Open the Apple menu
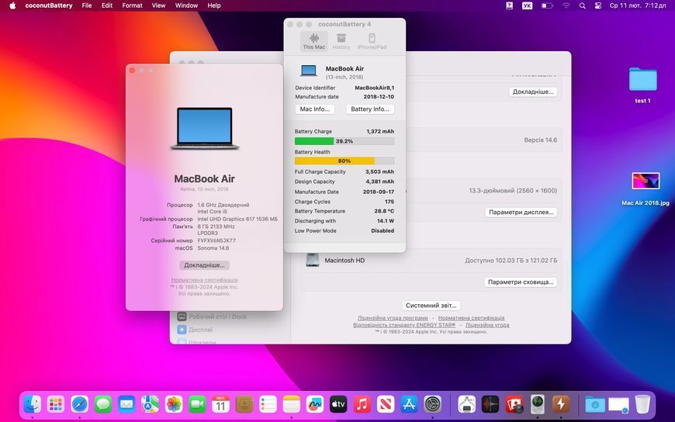The image size is (675, 422). pos(12,5)
